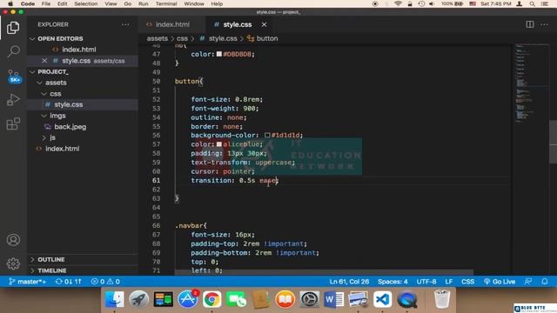
Task: Close style.css in Open Editors list
Action: 44,61
